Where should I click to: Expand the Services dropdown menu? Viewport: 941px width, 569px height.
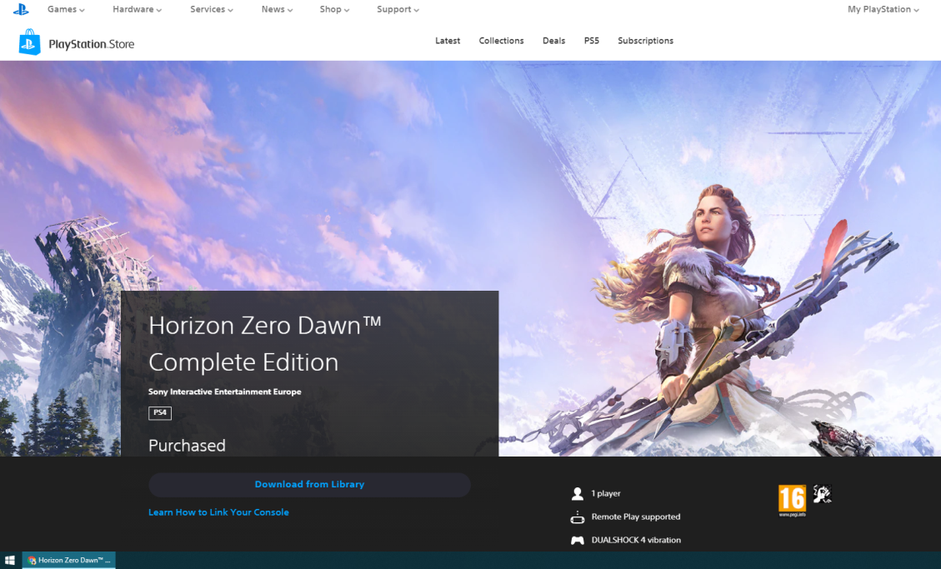tap(211, 9)
